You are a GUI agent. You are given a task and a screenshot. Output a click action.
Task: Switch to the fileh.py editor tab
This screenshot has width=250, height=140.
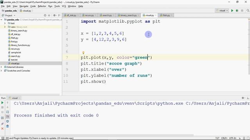click(x=166, y=15)
